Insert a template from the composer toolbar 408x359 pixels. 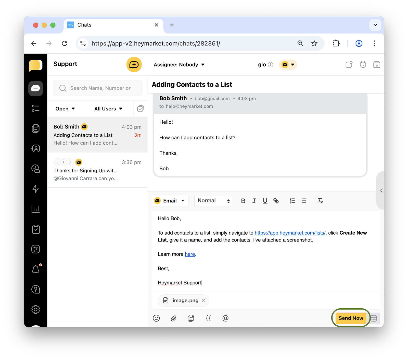tap(191, 318)
